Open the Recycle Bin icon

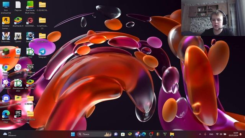[x=18, y=53]
